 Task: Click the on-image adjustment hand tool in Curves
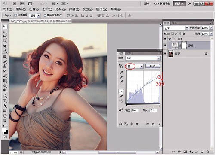tap(121, 66)
